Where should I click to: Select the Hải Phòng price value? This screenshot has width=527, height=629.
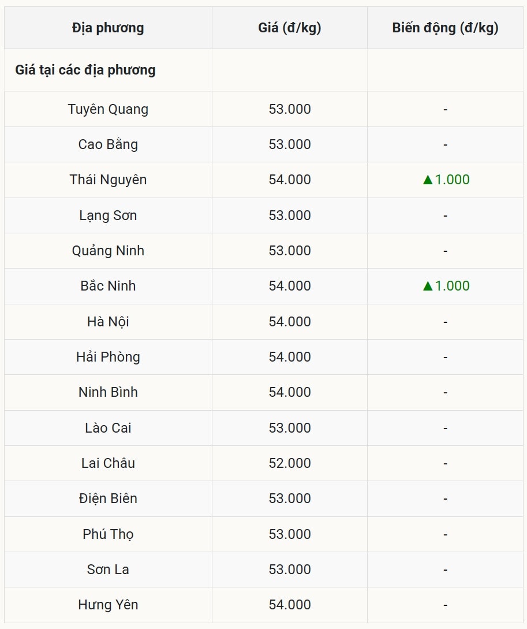289,357
